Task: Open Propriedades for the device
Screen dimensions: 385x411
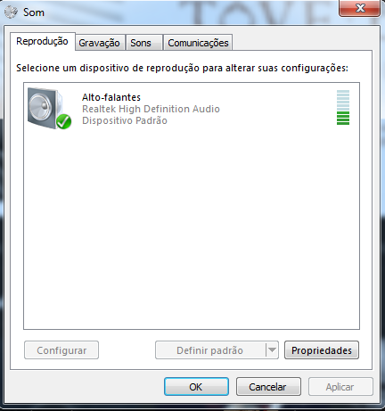Action: 322,350
